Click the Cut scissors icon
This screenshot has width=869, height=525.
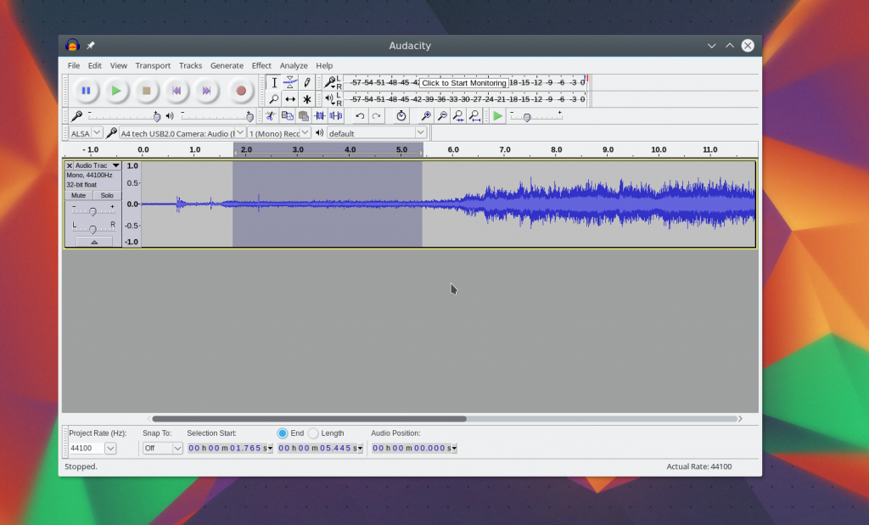(x=271, y=116)
